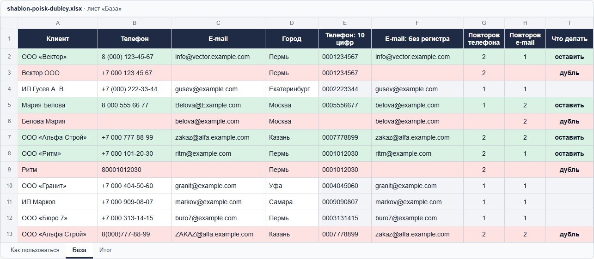Viewport: 594px width, 259px height.
Task: Select column A header
Action: click(x=58, y=23)
